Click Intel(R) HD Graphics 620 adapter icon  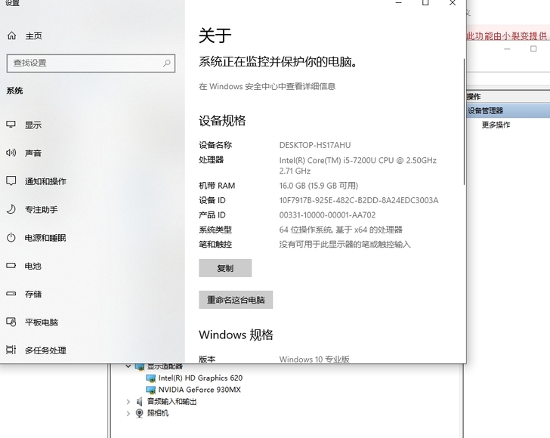(x=150, y=378)
